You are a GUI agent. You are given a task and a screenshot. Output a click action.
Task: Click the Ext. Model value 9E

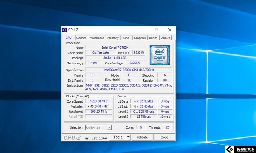[x=129, y=80]
